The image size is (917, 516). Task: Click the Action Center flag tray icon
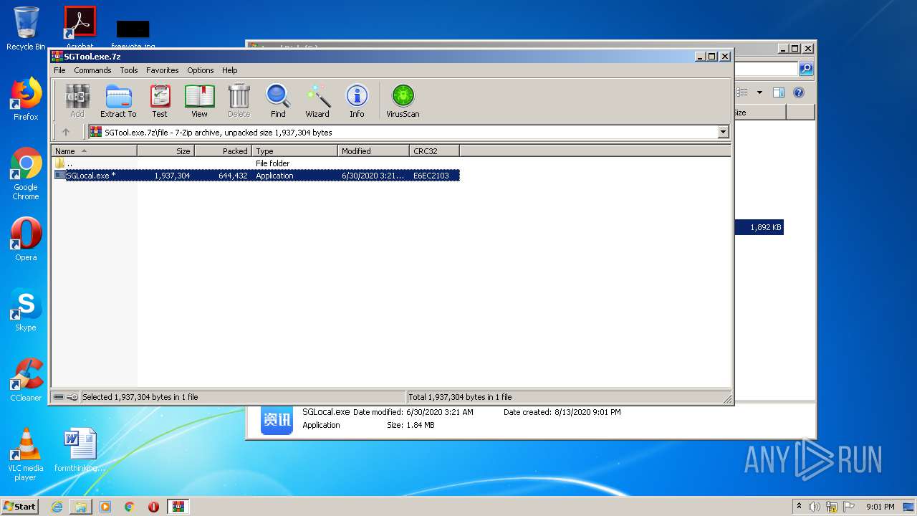pos(849,507)
